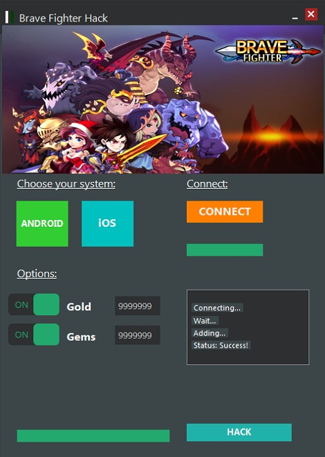Select the iOS system tile
This screenshot has width=325, height=457.
(108, 223)
